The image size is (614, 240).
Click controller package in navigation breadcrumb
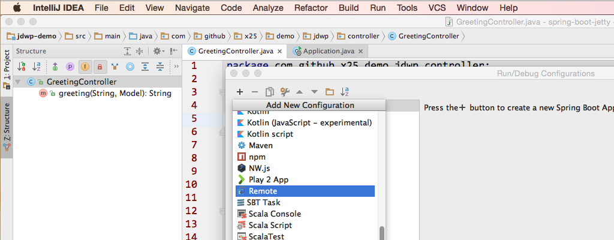click(359, 36)
